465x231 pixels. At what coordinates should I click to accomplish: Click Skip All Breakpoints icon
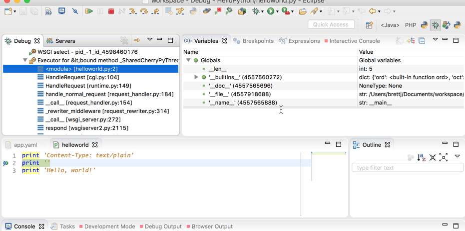click(x=75, y=11)
